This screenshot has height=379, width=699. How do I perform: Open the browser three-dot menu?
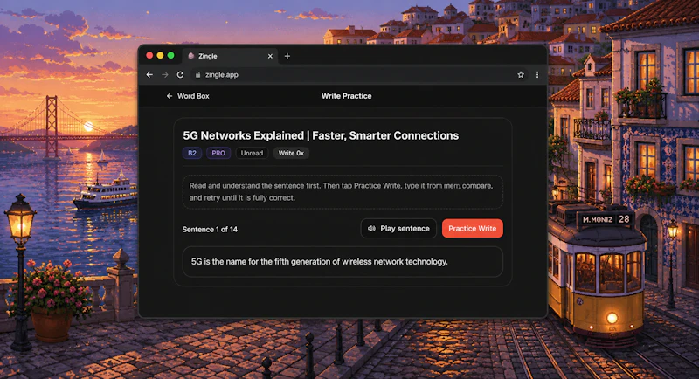(537, 75)
